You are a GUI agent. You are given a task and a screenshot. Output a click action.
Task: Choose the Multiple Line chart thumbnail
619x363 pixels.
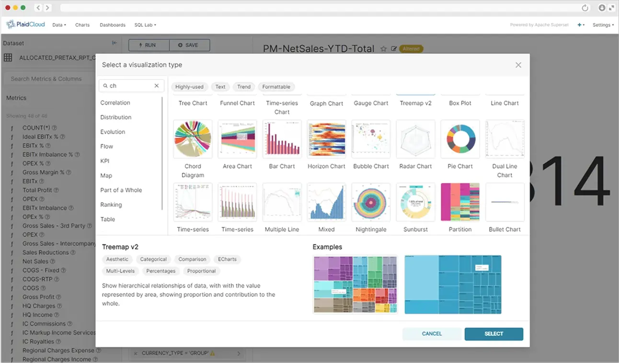tap(282, 202)
